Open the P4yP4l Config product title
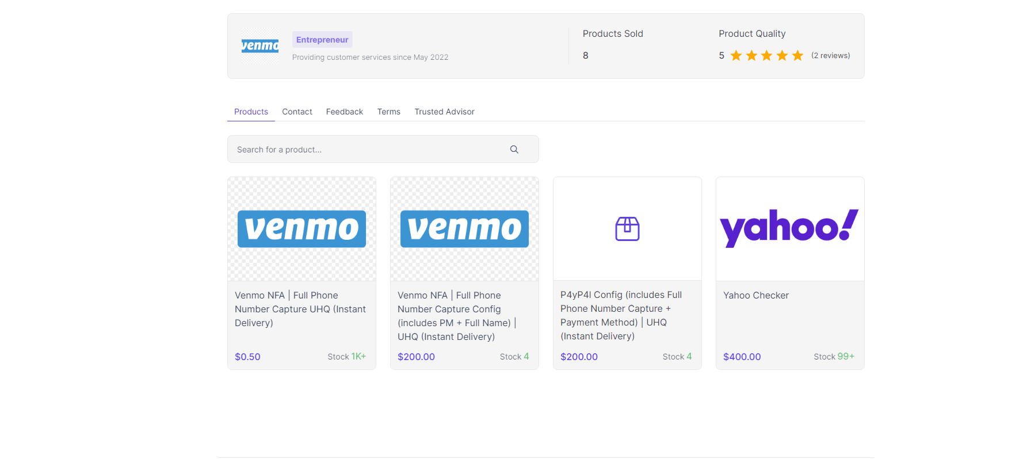 [621, 315]
